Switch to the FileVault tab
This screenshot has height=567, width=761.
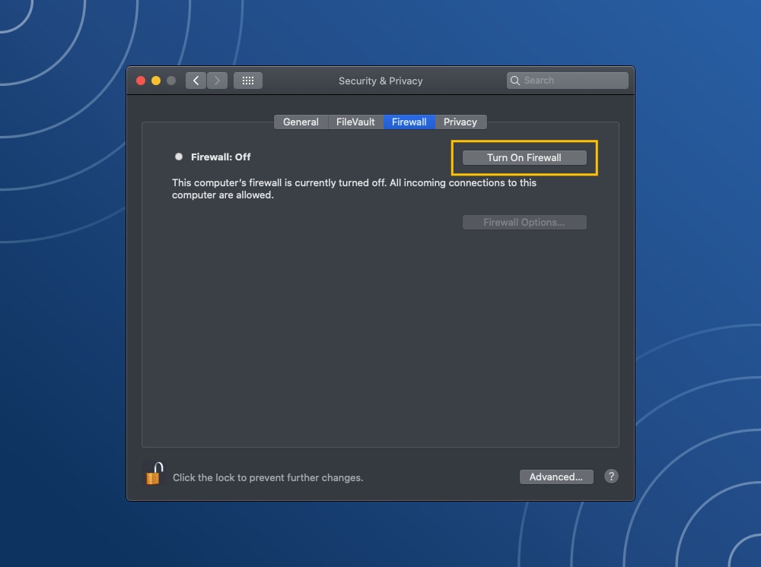(x=355, y=122)
